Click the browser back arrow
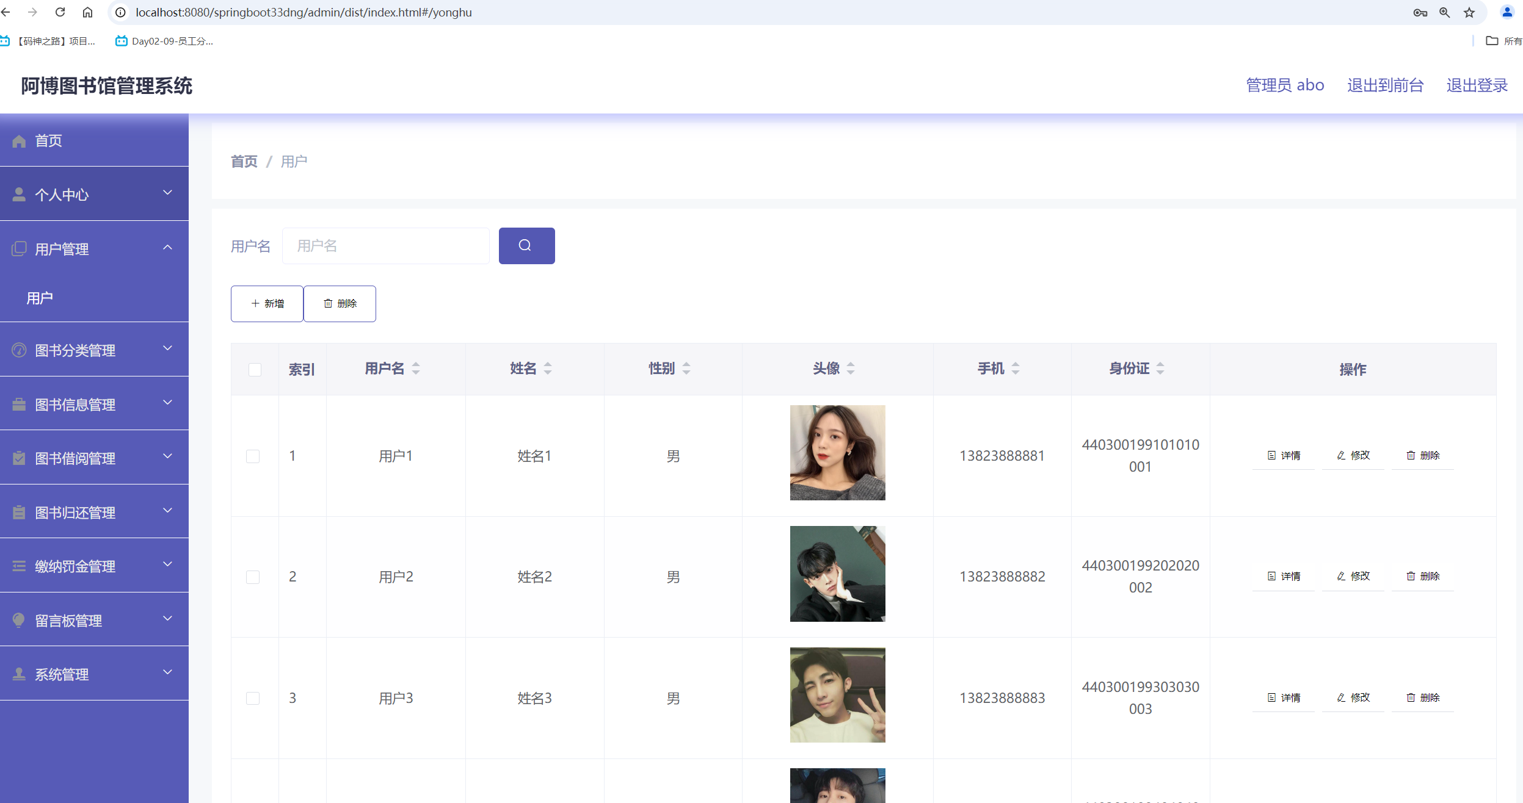This screenshot has width=1523, height=803. (6, 12)
